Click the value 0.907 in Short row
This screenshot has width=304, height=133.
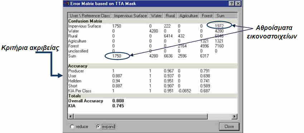pos(169,86)
